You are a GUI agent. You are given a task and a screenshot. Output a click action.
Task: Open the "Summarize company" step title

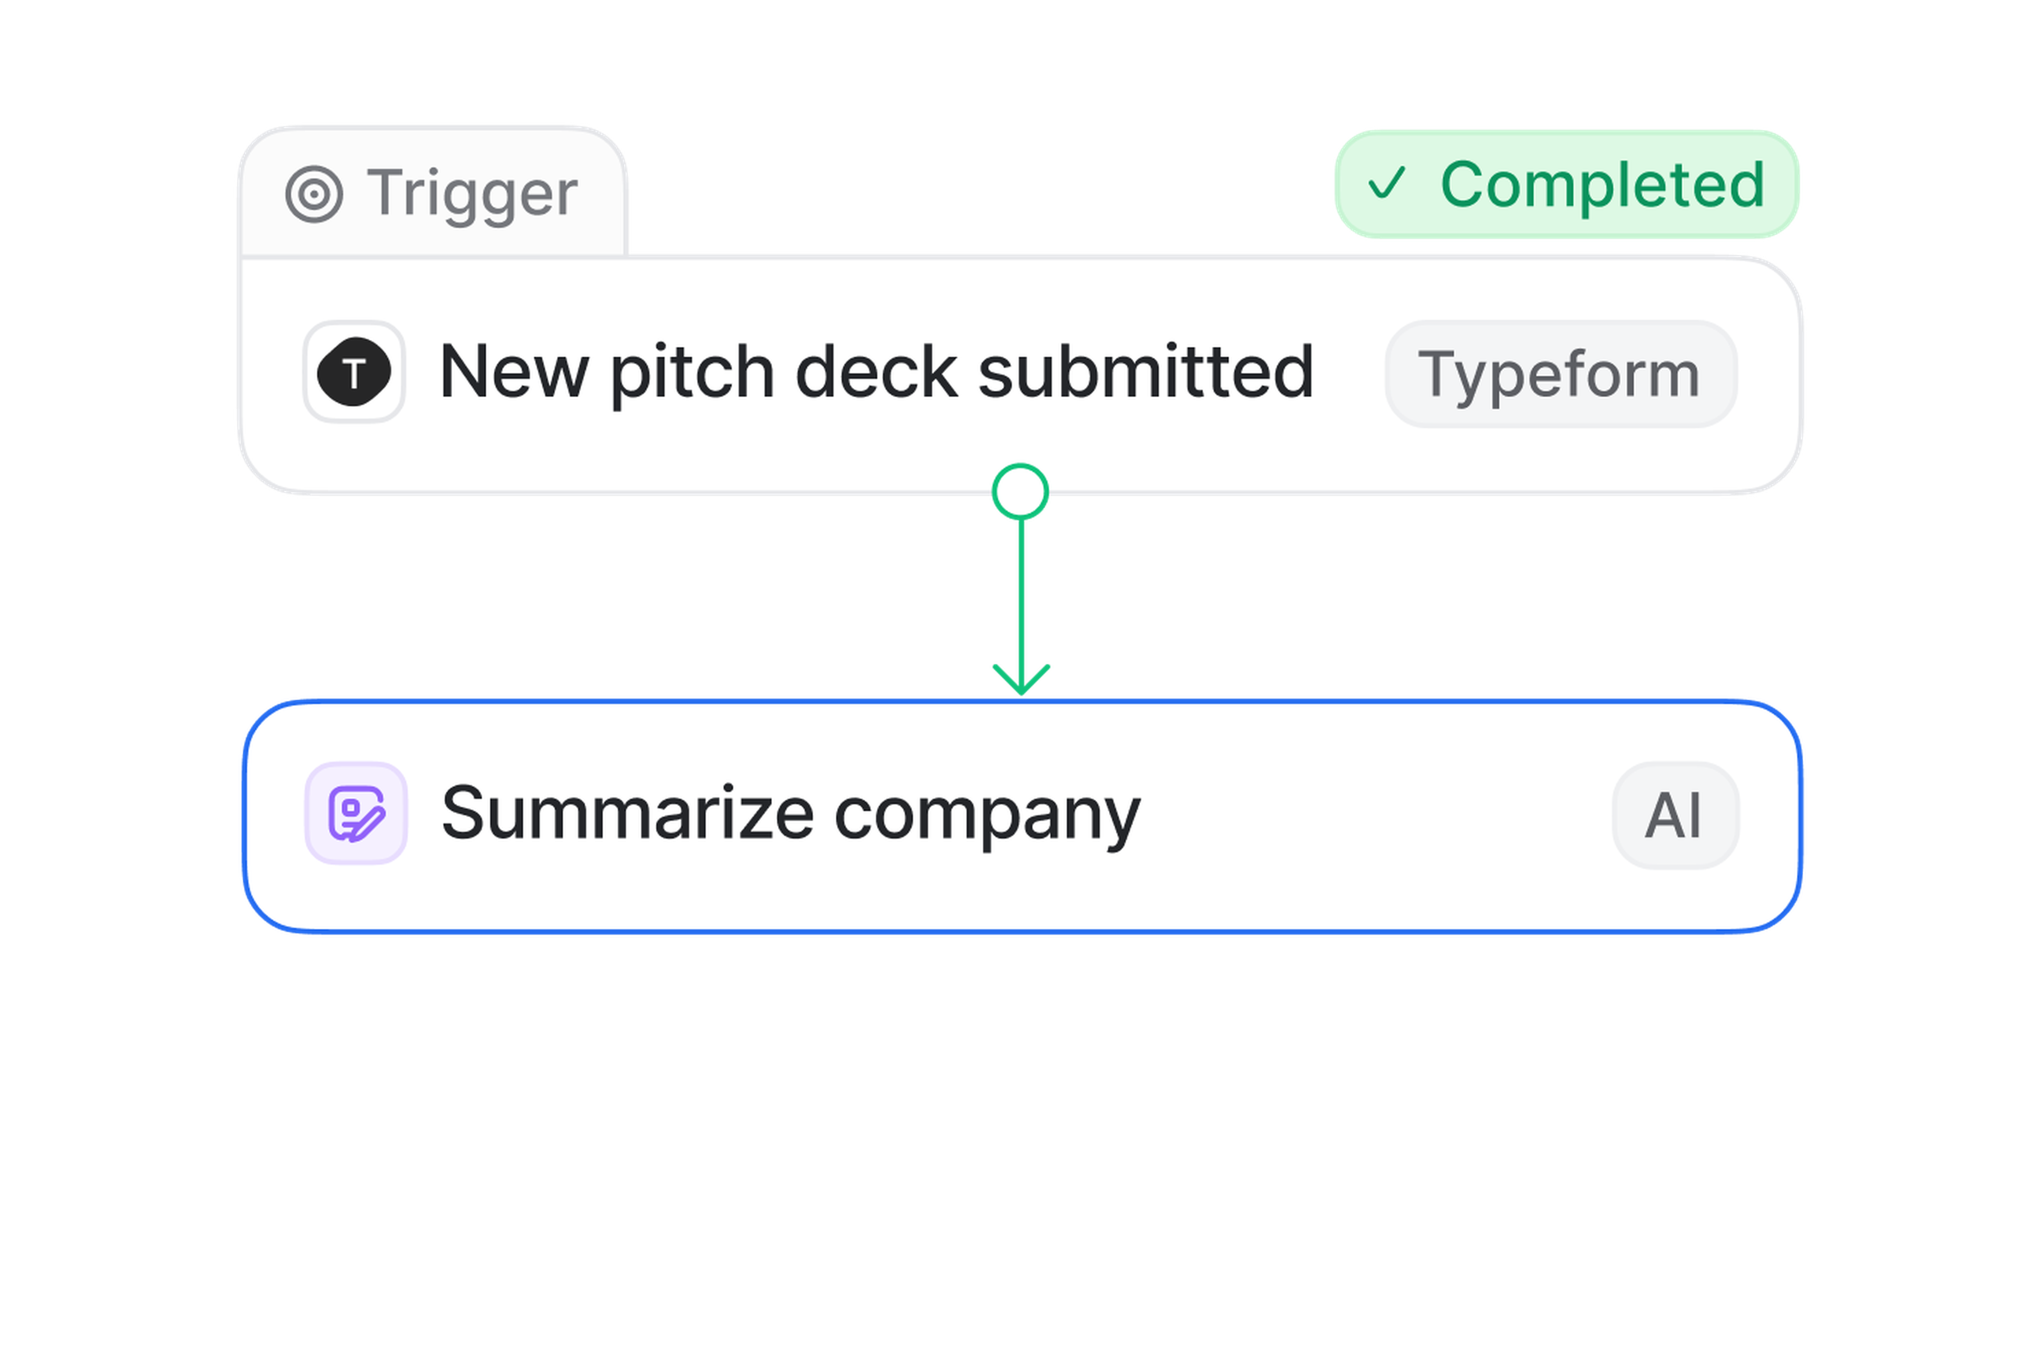791,813
